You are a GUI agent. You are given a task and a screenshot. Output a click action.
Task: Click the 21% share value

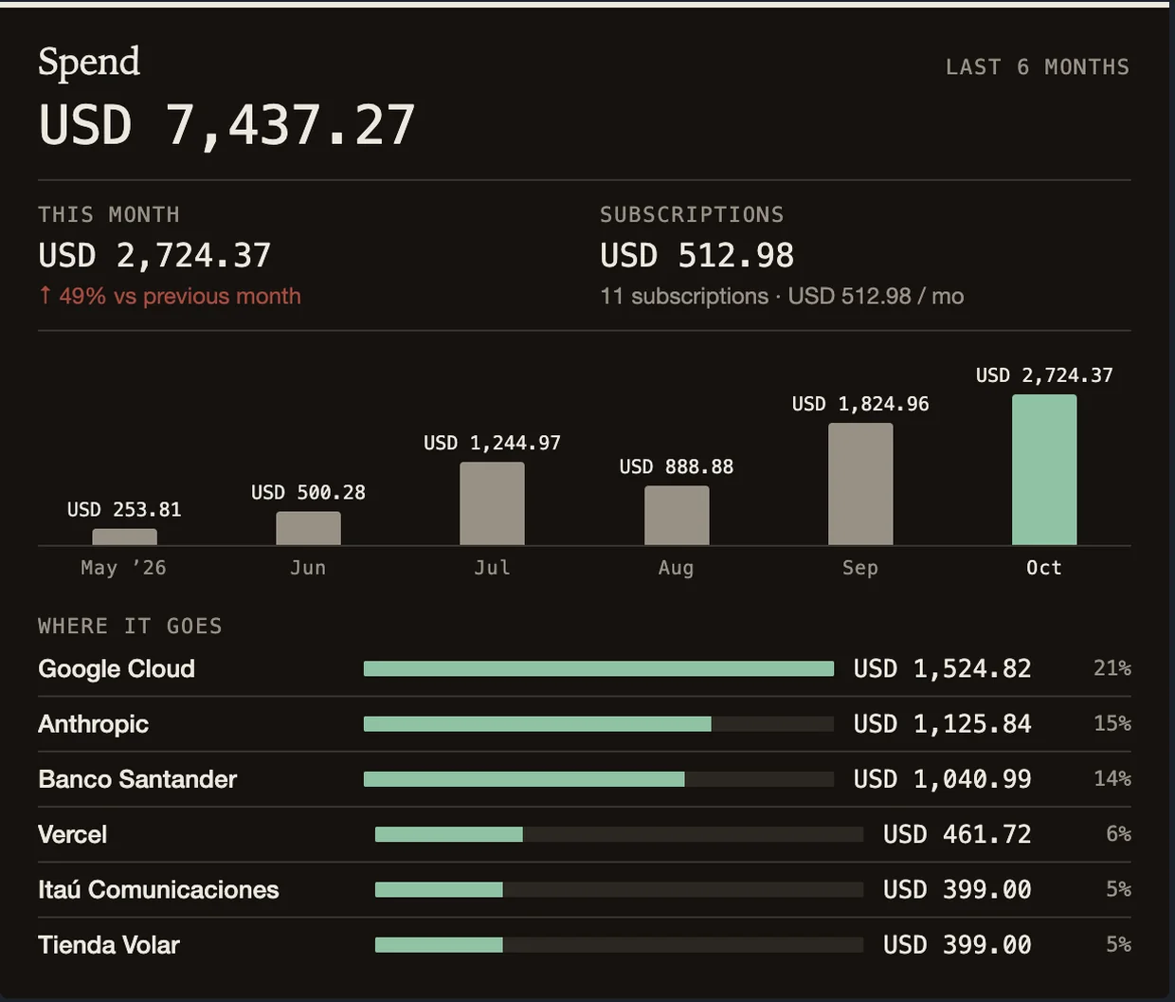click(x=1112, y=668)
